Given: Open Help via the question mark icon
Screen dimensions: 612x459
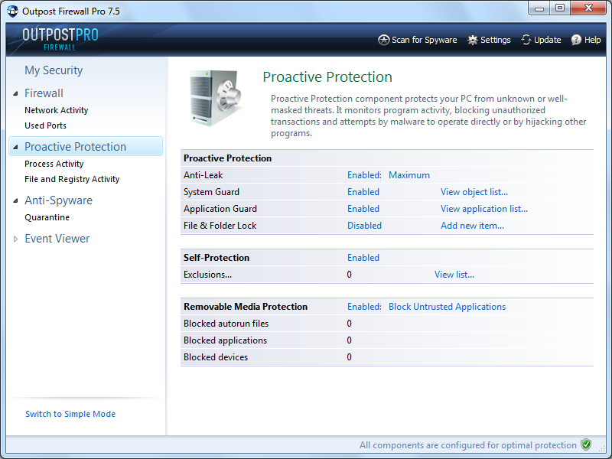Looking at the screenshot, I should point(576,40).
